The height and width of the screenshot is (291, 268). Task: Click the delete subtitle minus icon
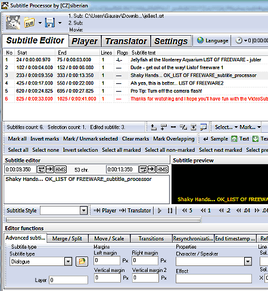point(173,127)
